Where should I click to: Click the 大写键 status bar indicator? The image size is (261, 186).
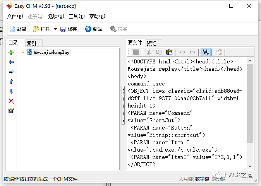(x=185, y=179)
